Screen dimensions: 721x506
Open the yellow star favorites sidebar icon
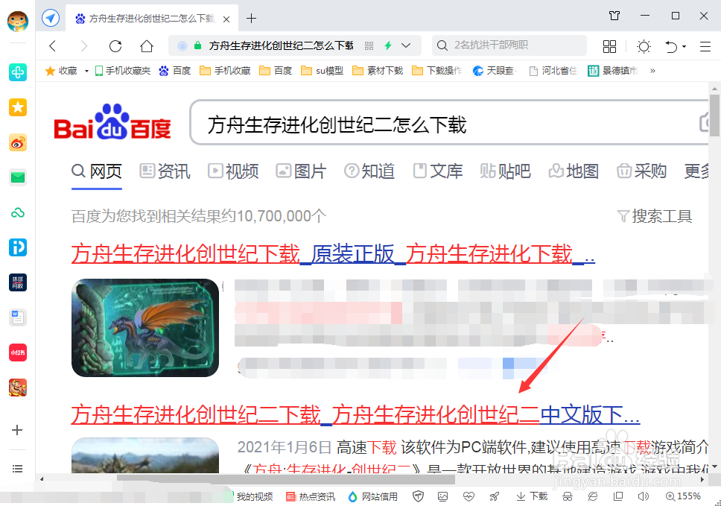pyautogui.click(x=17, y=107)
